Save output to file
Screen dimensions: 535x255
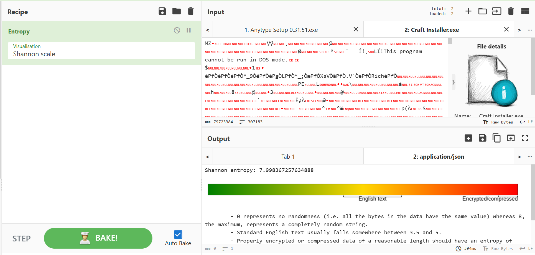coord(482,138)
